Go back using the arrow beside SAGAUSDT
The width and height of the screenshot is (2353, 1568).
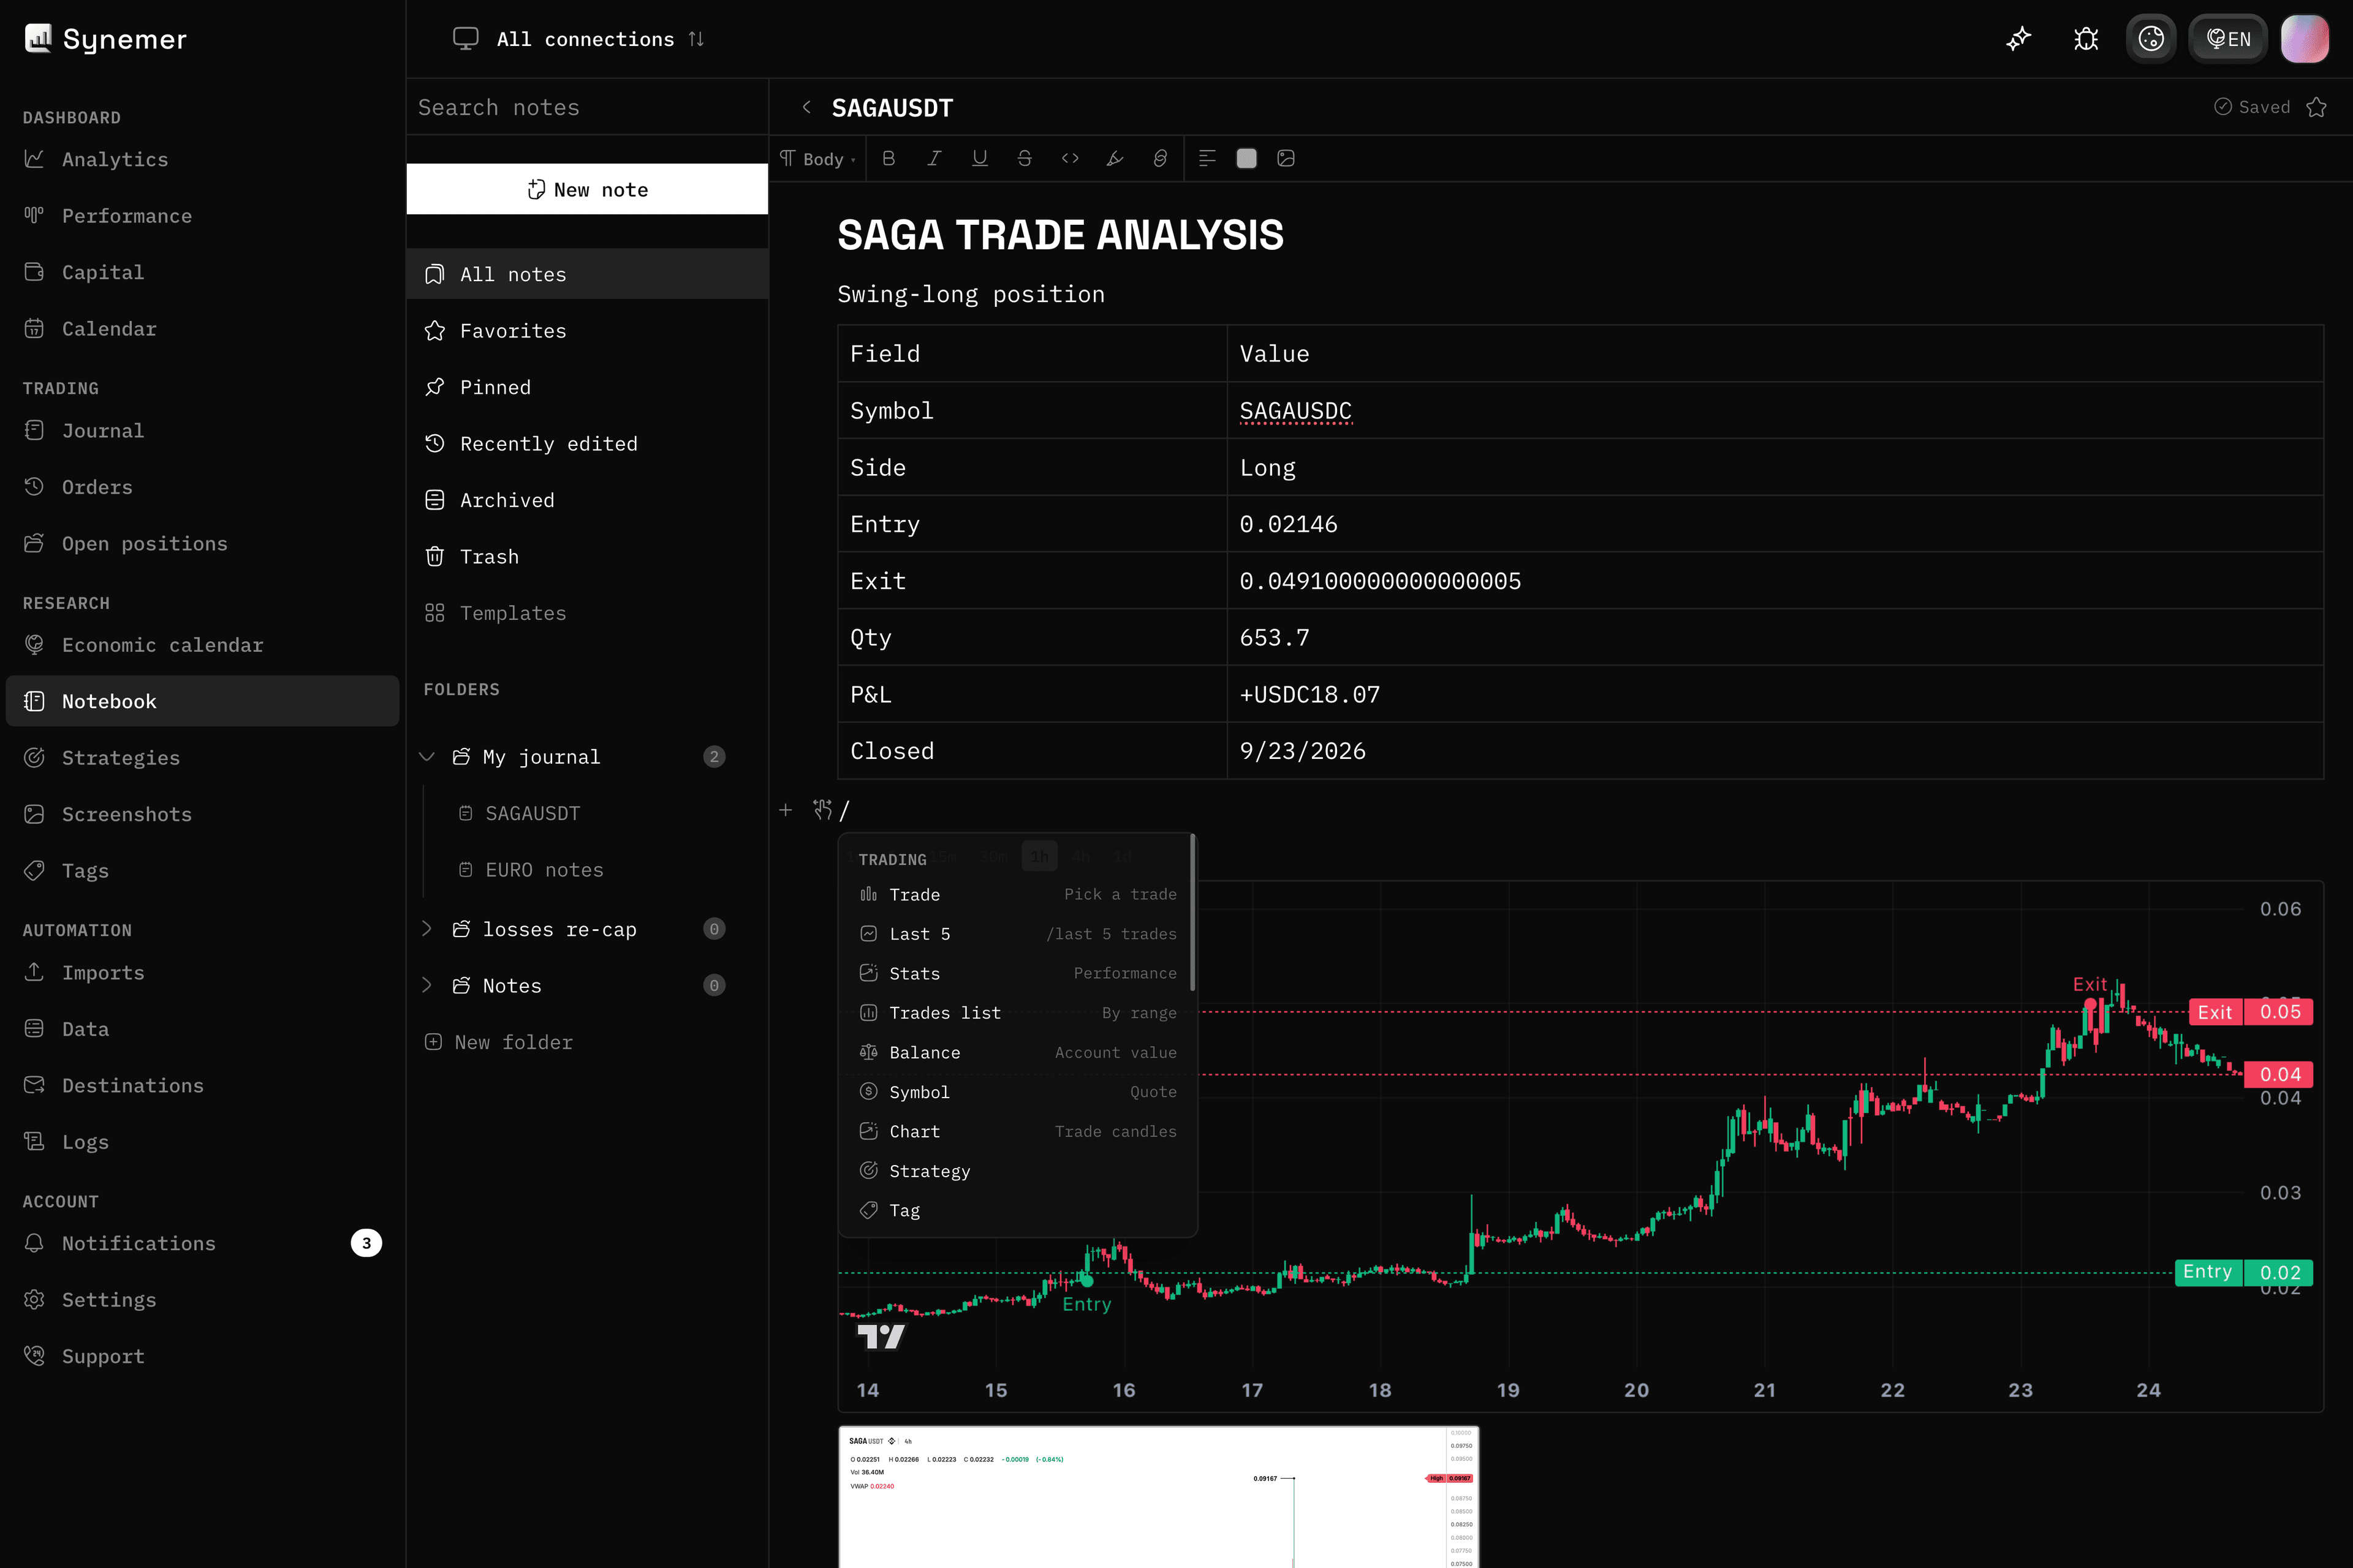point(806,107)
